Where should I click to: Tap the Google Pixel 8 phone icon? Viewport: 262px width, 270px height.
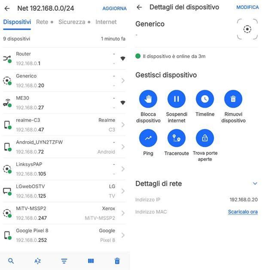pos(7,235)
